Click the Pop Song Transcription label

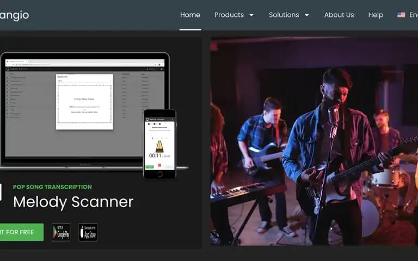(52, 187)
